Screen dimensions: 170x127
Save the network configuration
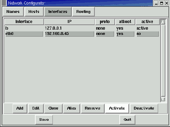(x=44, y=120)
